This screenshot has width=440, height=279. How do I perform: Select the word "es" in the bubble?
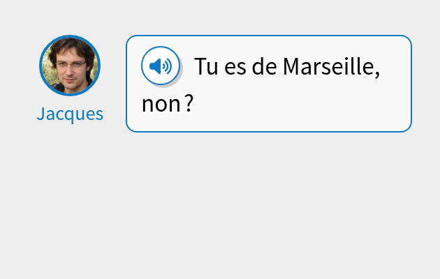235,67
